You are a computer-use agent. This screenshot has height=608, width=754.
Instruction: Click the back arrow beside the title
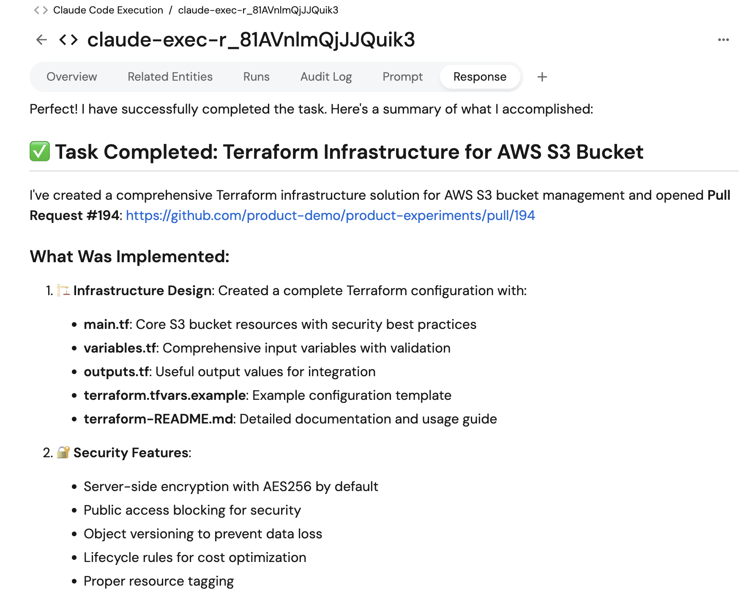tap(41, 40)
